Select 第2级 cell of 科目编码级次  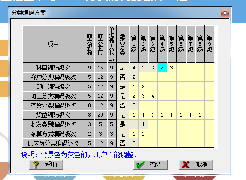[x=143, y=68]
